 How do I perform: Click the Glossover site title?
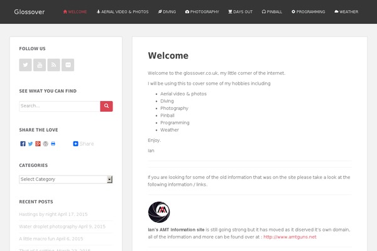30,12
